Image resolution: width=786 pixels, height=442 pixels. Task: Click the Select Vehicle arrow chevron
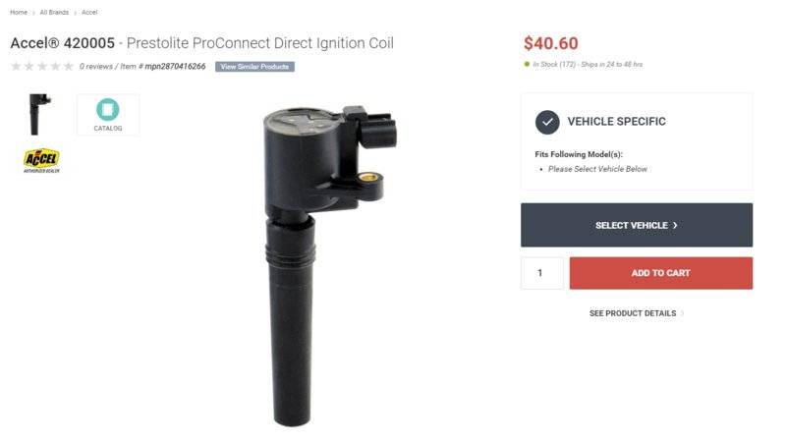click(675, 226)
